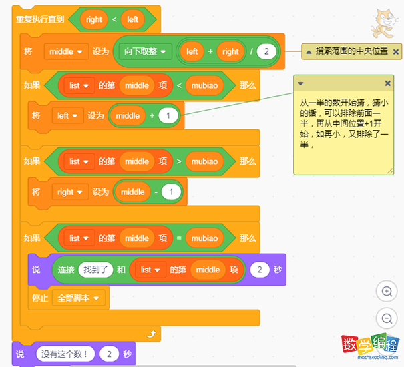This screenshot has width=404, height=367.
Task: Click the horizontal scrollbar along the workspace bottom
Action: [x=183, y=366]
